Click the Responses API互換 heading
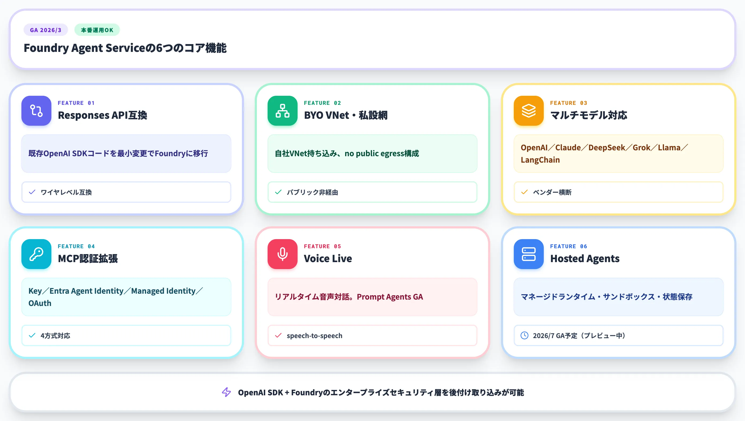This screenshot has height=421, width=745. (x=102, y=115)
